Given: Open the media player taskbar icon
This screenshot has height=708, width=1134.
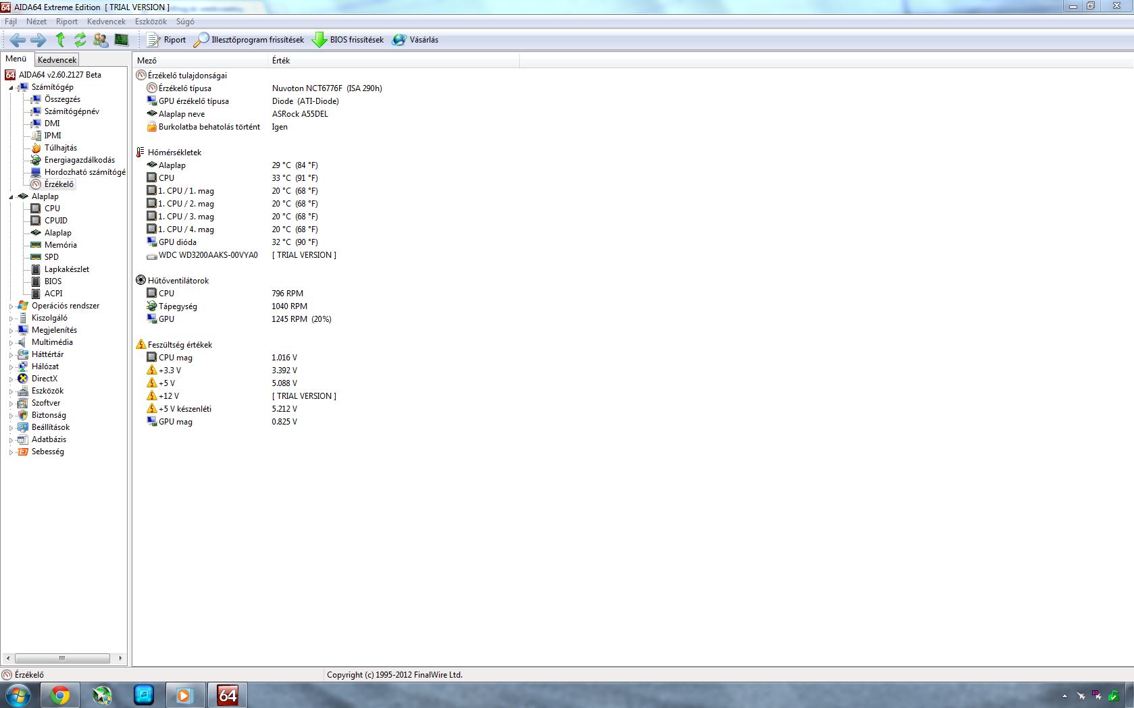Looking at the screenshot, I should coord(184,695).
